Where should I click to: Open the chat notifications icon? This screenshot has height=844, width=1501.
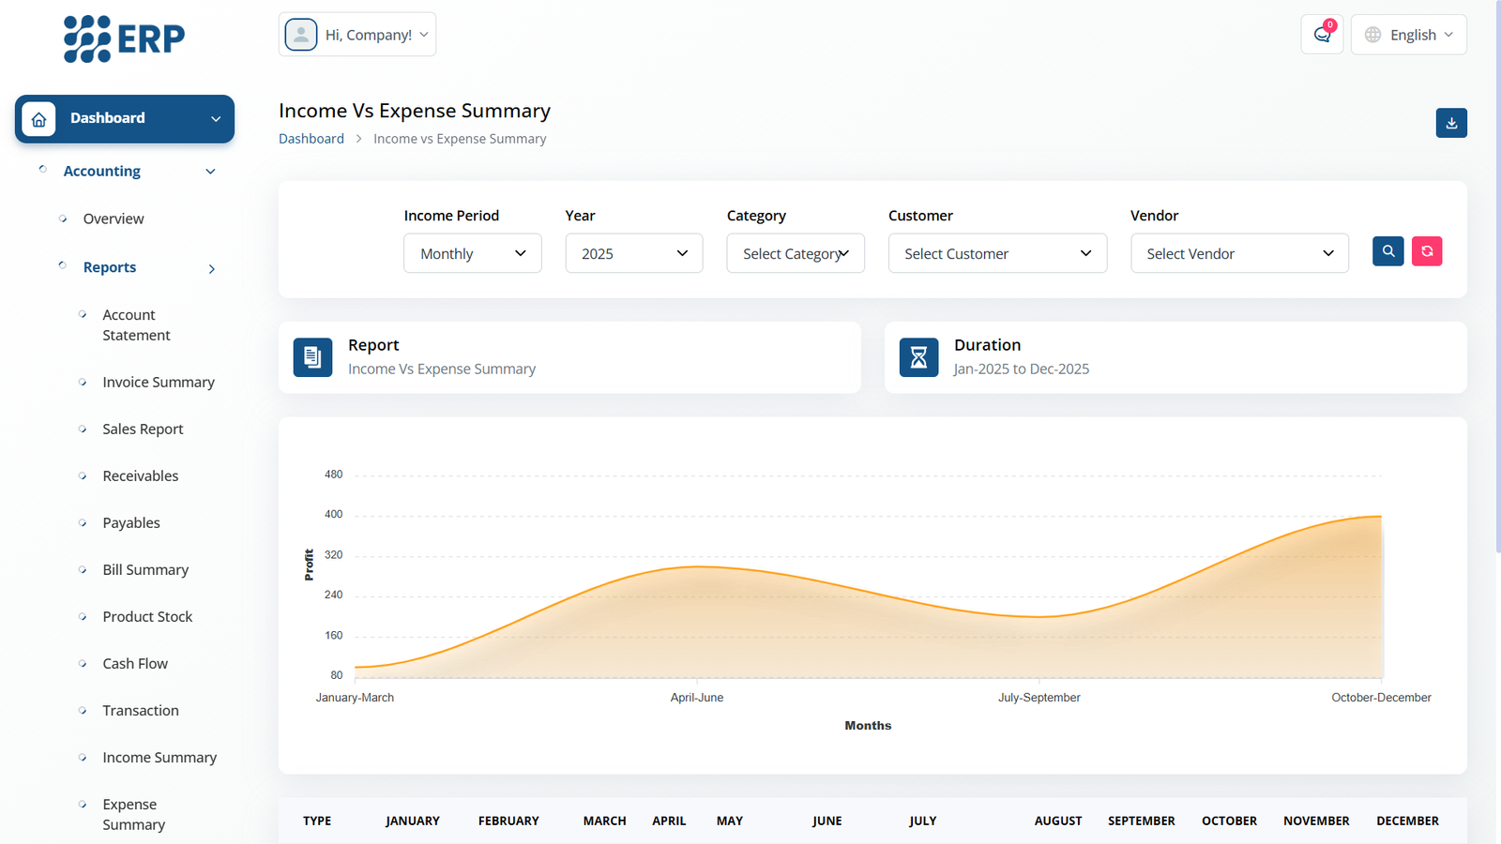(x=1322, y=35)
